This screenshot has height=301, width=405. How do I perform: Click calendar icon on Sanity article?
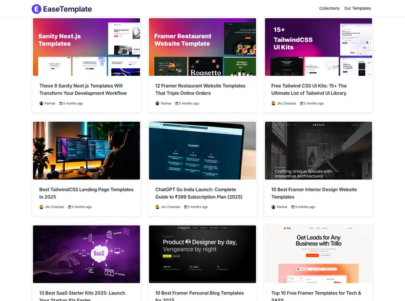61,103
